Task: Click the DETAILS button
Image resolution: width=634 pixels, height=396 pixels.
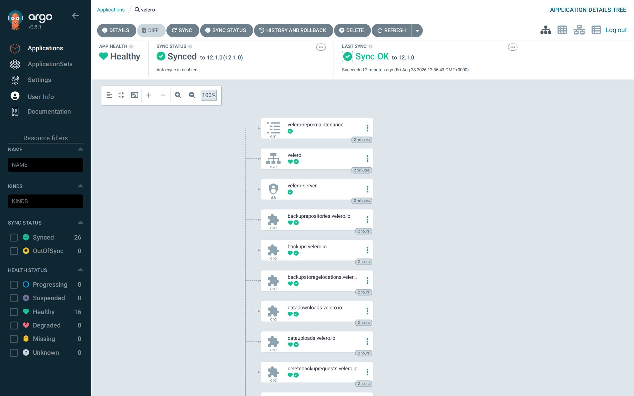Action: point(116,30)
